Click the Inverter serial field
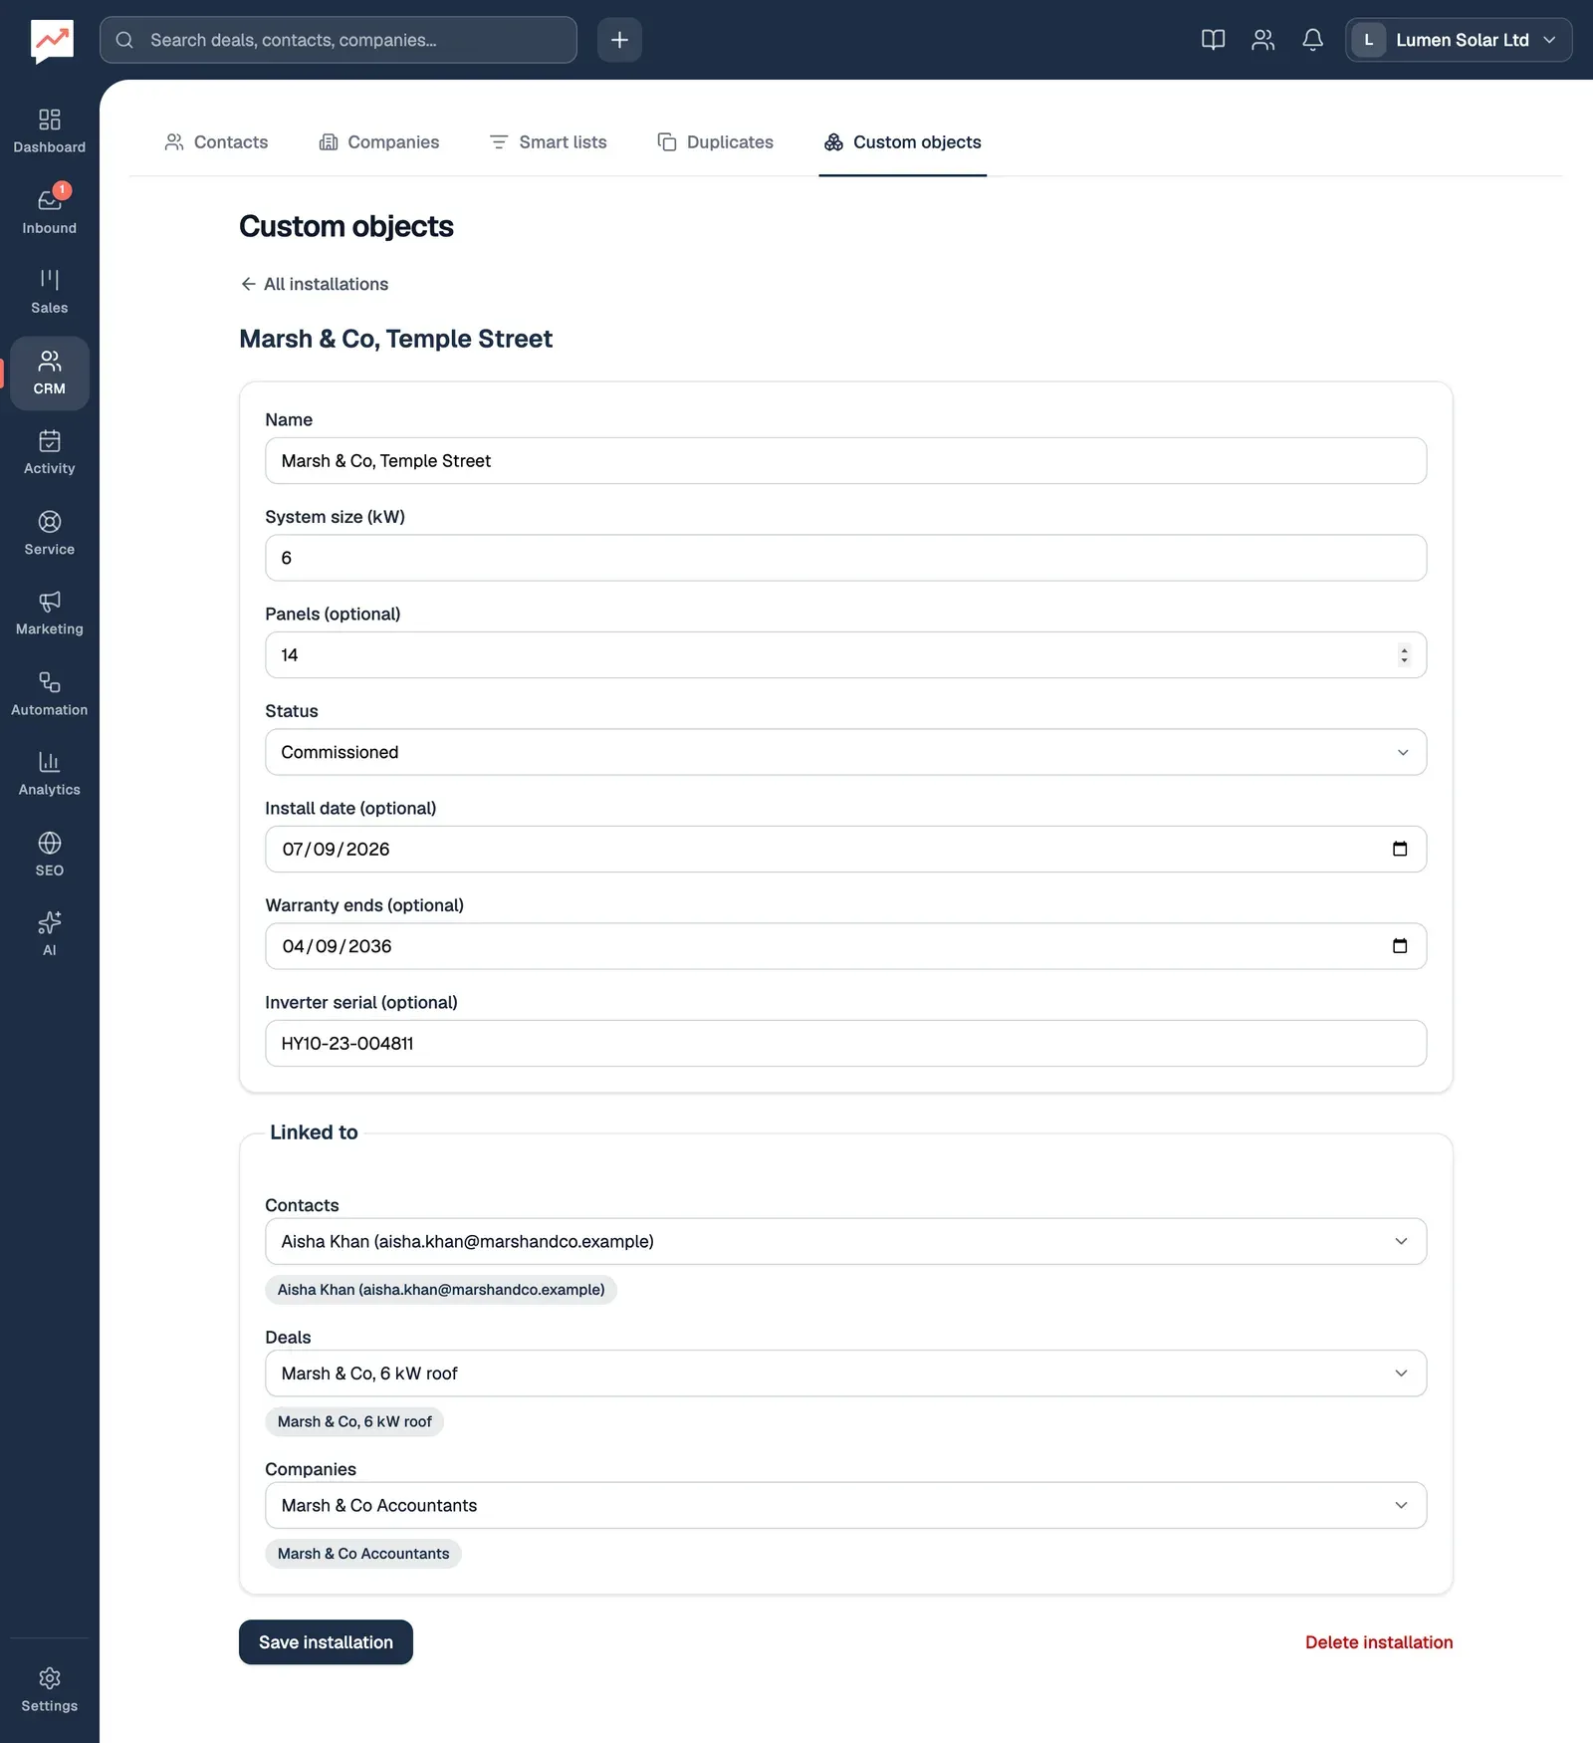Image resolution: width=1593 pixels, height=1743 pixels. tap(845, 1044)
